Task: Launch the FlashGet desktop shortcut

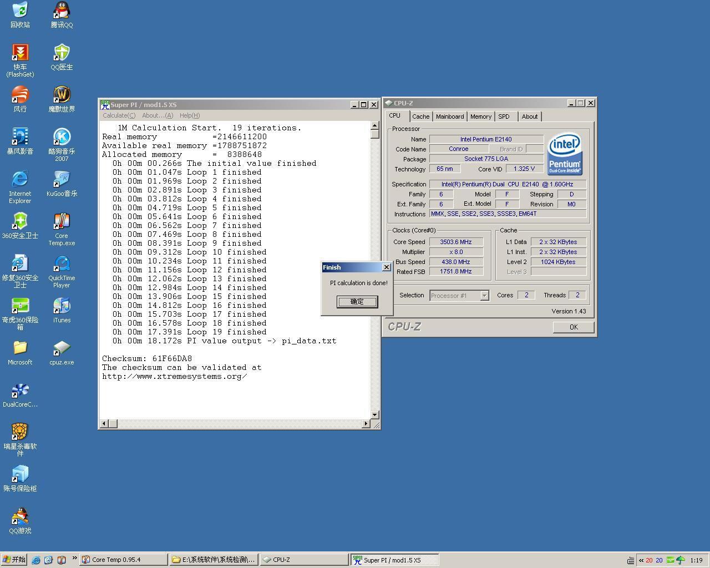Action: (x=20, y=53)
